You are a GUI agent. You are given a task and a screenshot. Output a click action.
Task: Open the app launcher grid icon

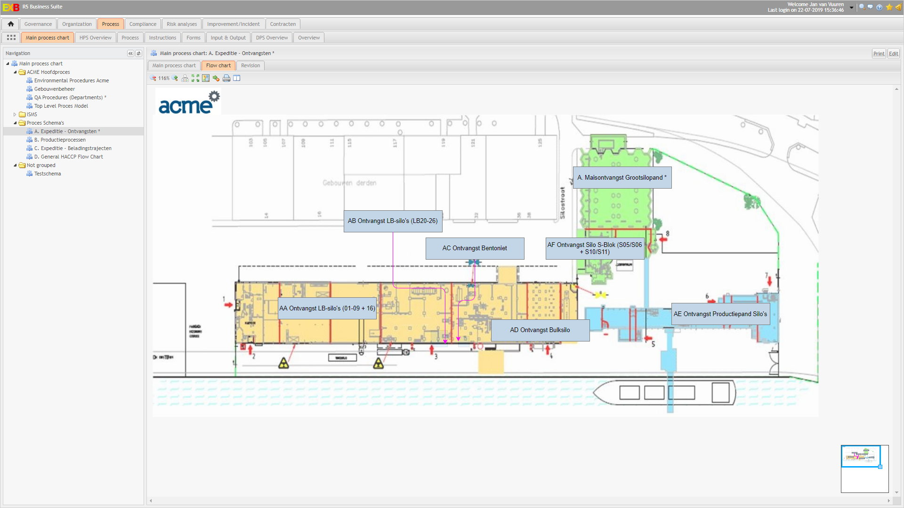pos(10,37)
